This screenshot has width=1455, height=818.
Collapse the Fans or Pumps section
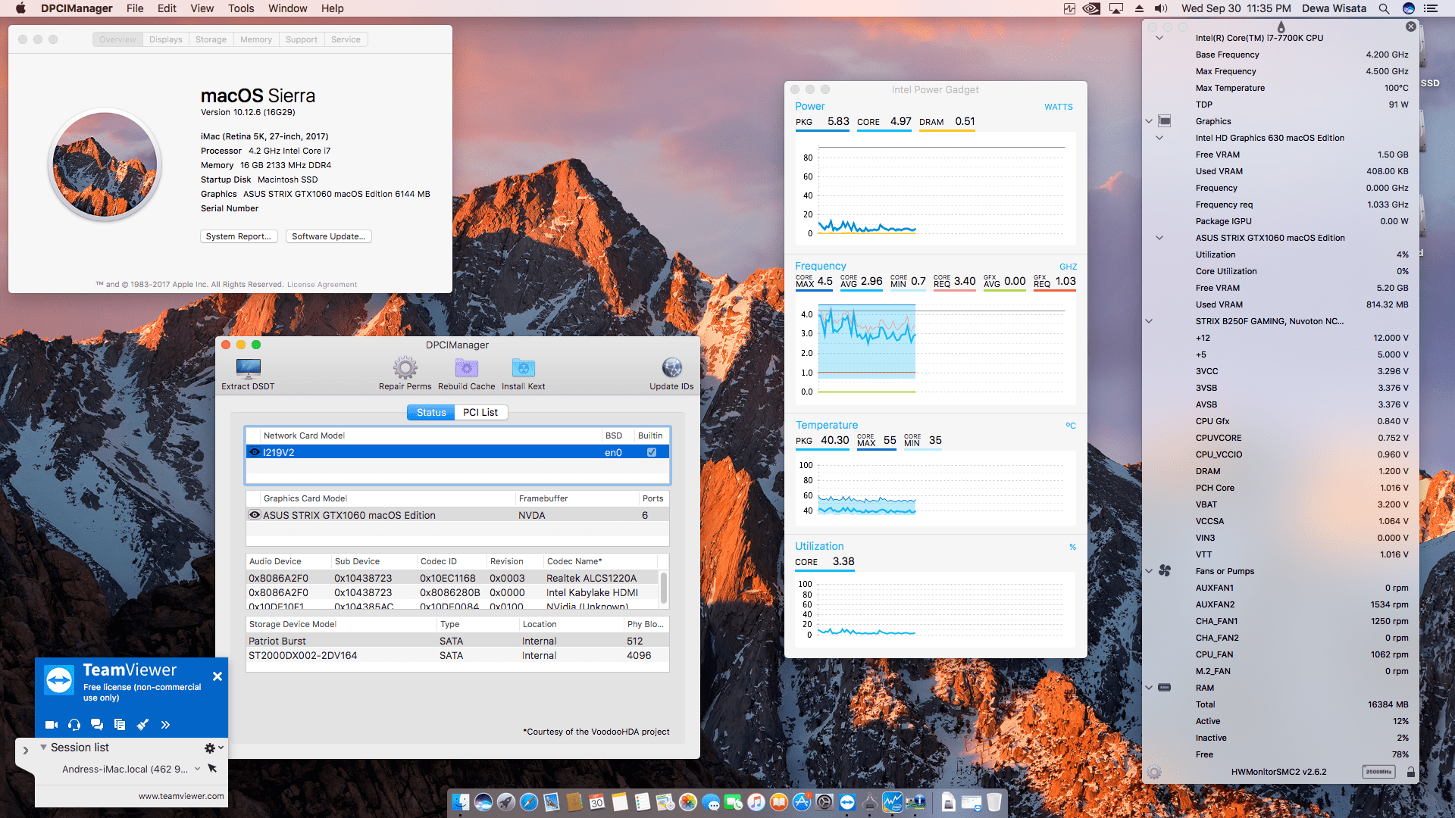[x=1149, y=570]
